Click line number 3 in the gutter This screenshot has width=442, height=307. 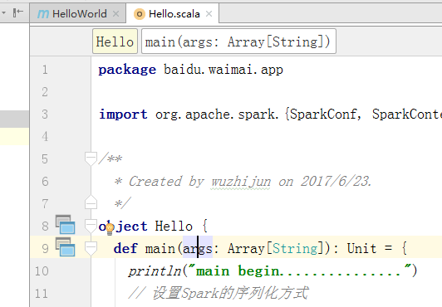pos(45,115)
